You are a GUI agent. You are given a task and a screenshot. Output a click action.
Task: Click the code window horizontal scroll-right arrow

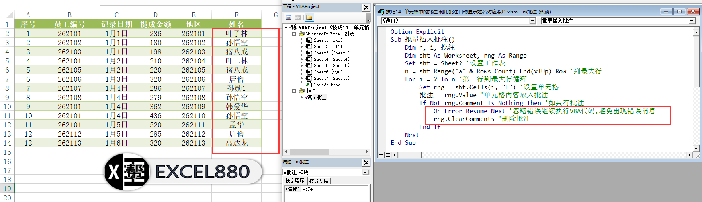point(689,155)
